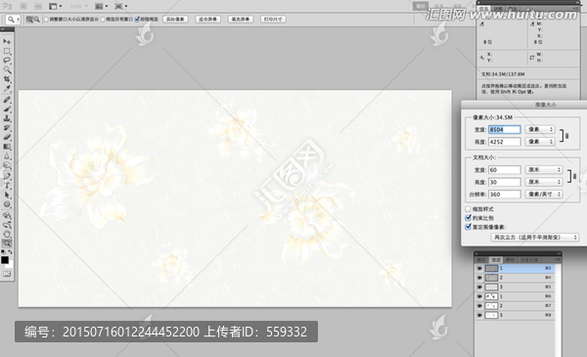Switch to the 通道 (Channels) tab
The image size is (587, 357).
coord(496,260)
